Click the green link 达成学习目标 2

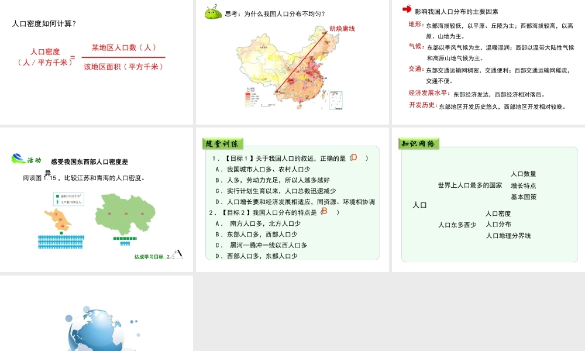click(x=152, y=257)
